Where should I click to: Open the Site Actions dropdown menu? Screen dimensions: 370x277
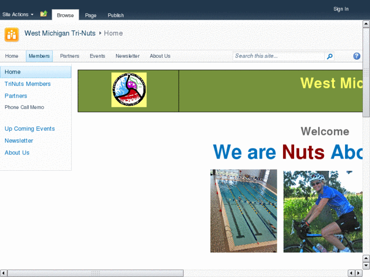pos(18,15)
